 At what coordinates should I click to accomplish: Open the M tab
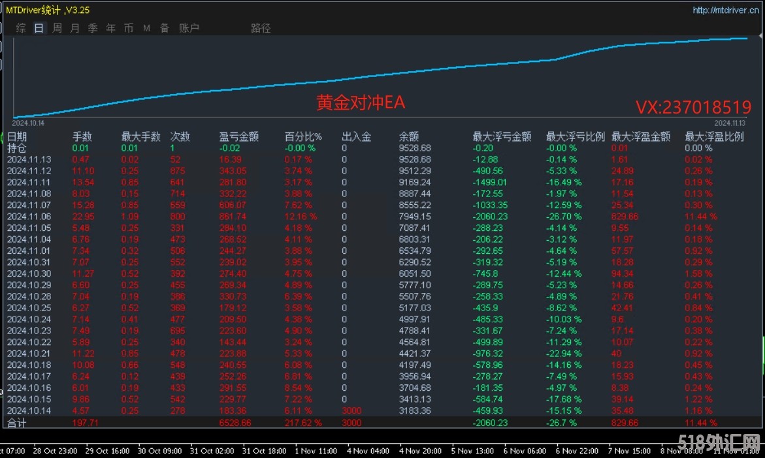(x=146, y=28)
